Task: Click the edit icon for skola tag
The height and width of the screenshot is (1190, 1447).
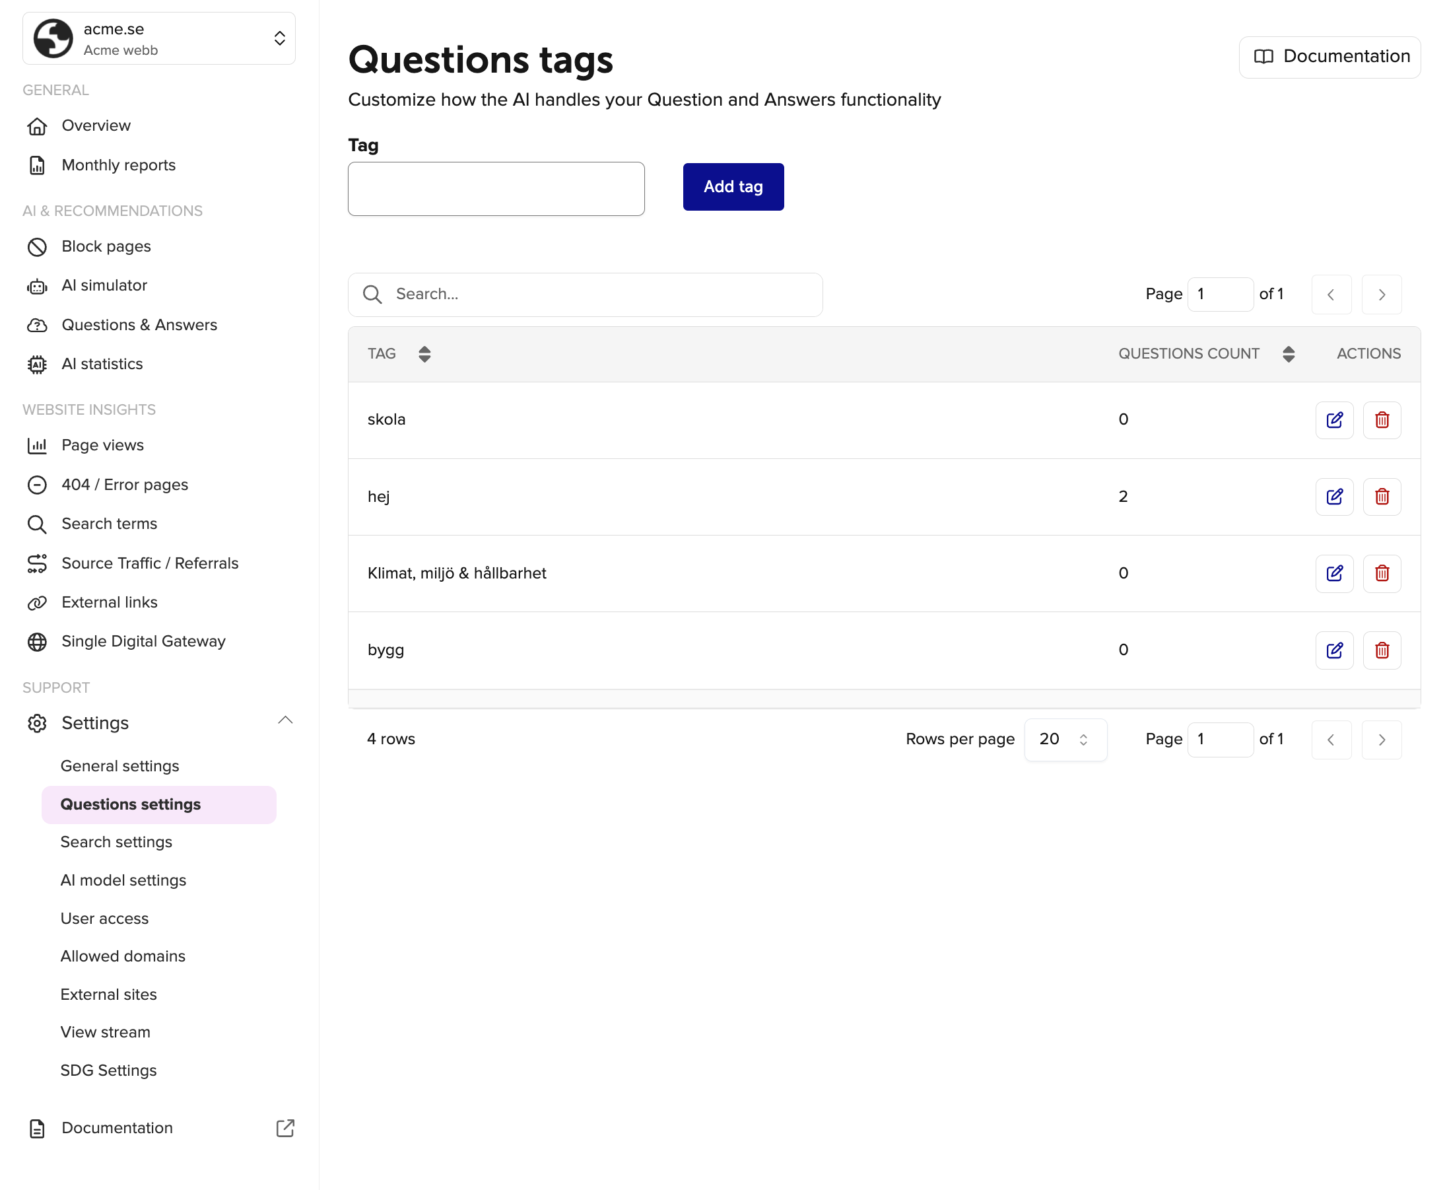Action: click(1333, 420)
